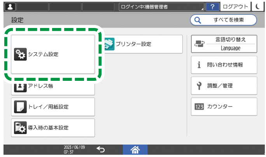266x157 pixels.
Task: Go back with return arrow icon
Action: [101, 150]
